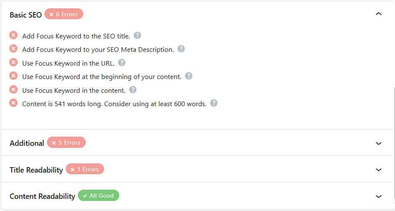
Task: Click red error icon for SEO title item
Action: [x=13, y=36]
